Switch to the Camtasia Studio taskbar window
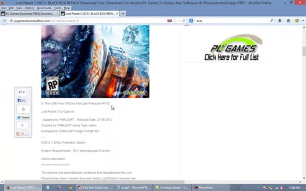This screenshot has height=191, width=306. [172, 188]
